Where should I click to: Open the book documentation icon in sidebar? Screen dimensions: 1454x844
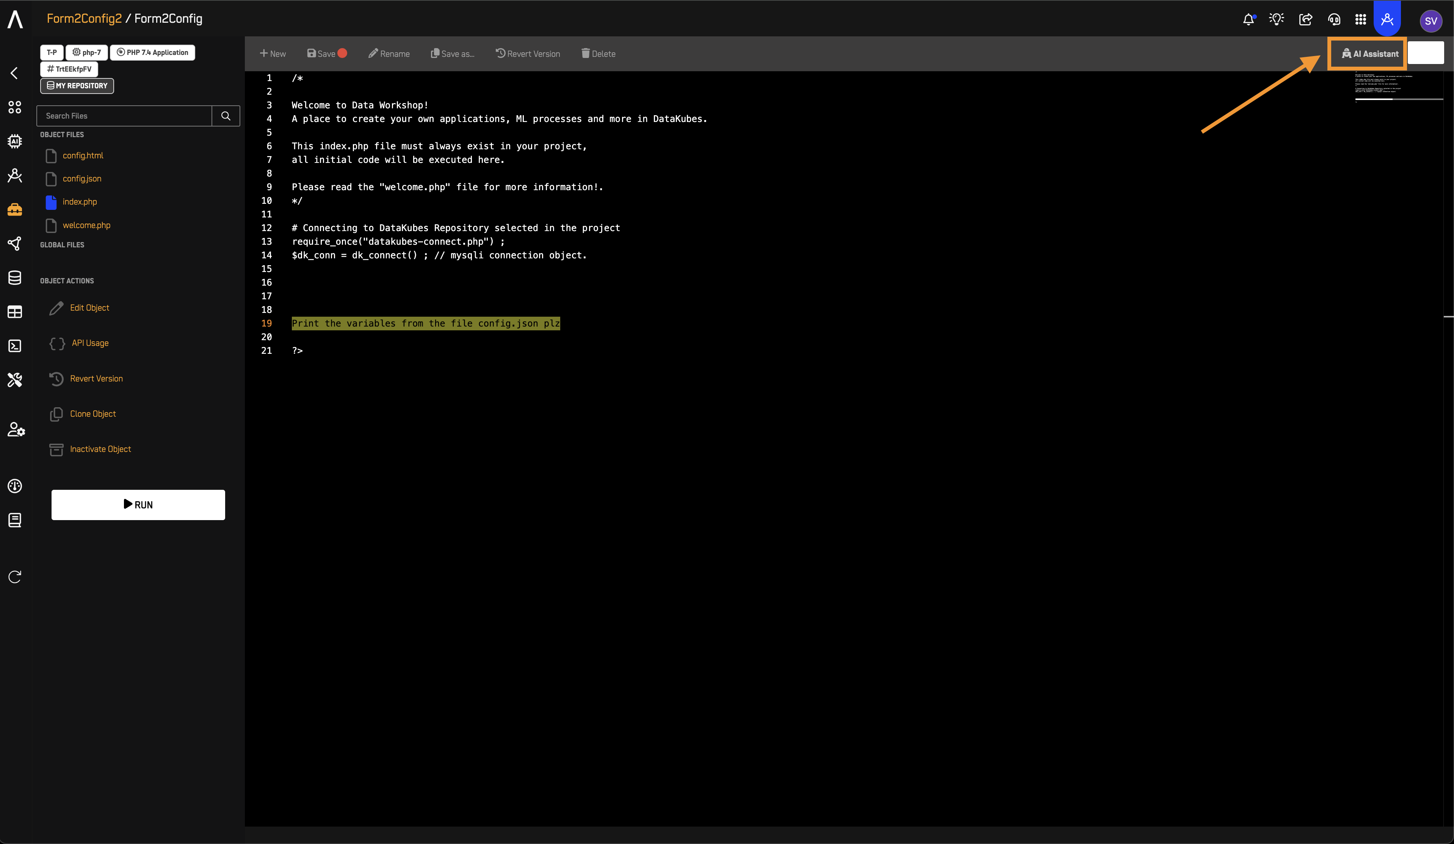(x=15, y=520)
